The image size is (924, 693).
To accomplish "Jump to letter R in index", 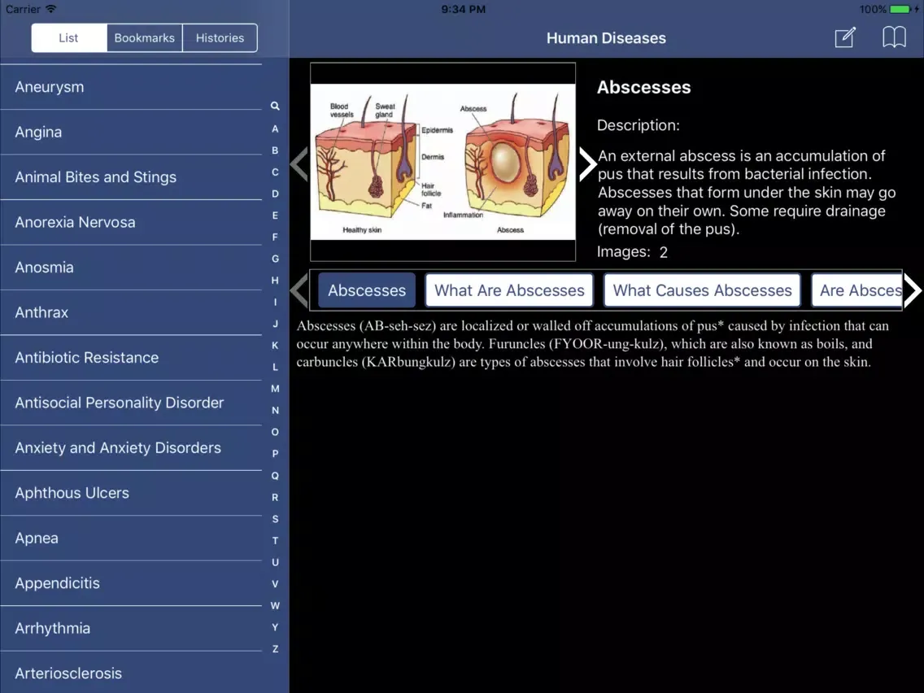I will (275, 497).
